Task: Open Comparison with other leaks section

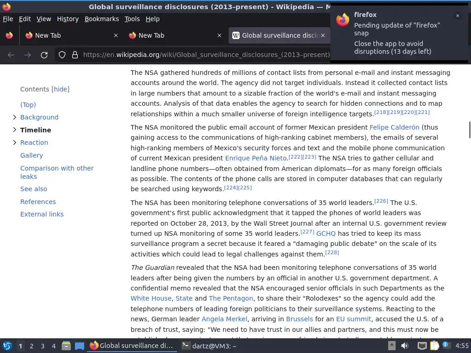Action: click(57, 172)
